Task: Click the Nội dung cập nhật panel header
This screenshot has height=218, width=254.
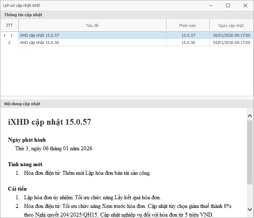Action: coord(127,104)
